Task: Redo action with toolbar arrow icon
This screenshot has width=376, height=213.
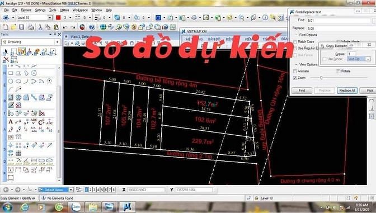Action: coord(73,27)
